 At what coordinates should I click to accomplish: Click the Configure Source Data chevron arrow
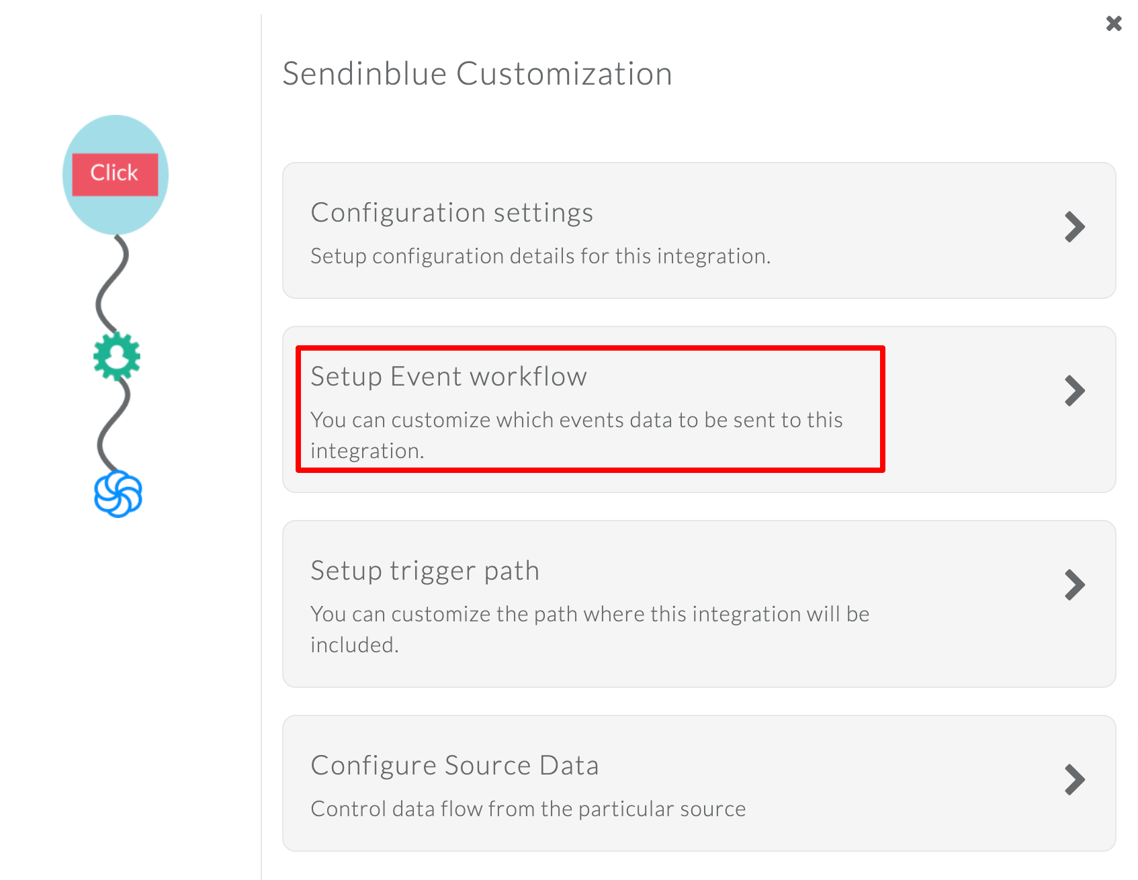pyautogui.click(x=1076, y=780)
